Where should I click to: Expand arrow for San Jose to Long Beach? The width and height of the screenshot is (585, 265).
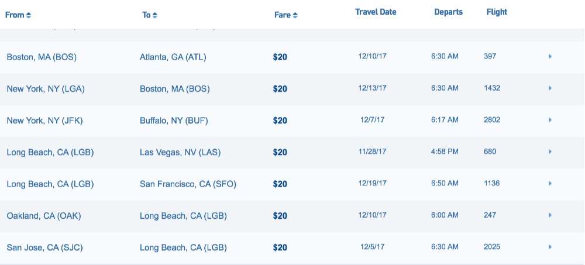[550, 247]
